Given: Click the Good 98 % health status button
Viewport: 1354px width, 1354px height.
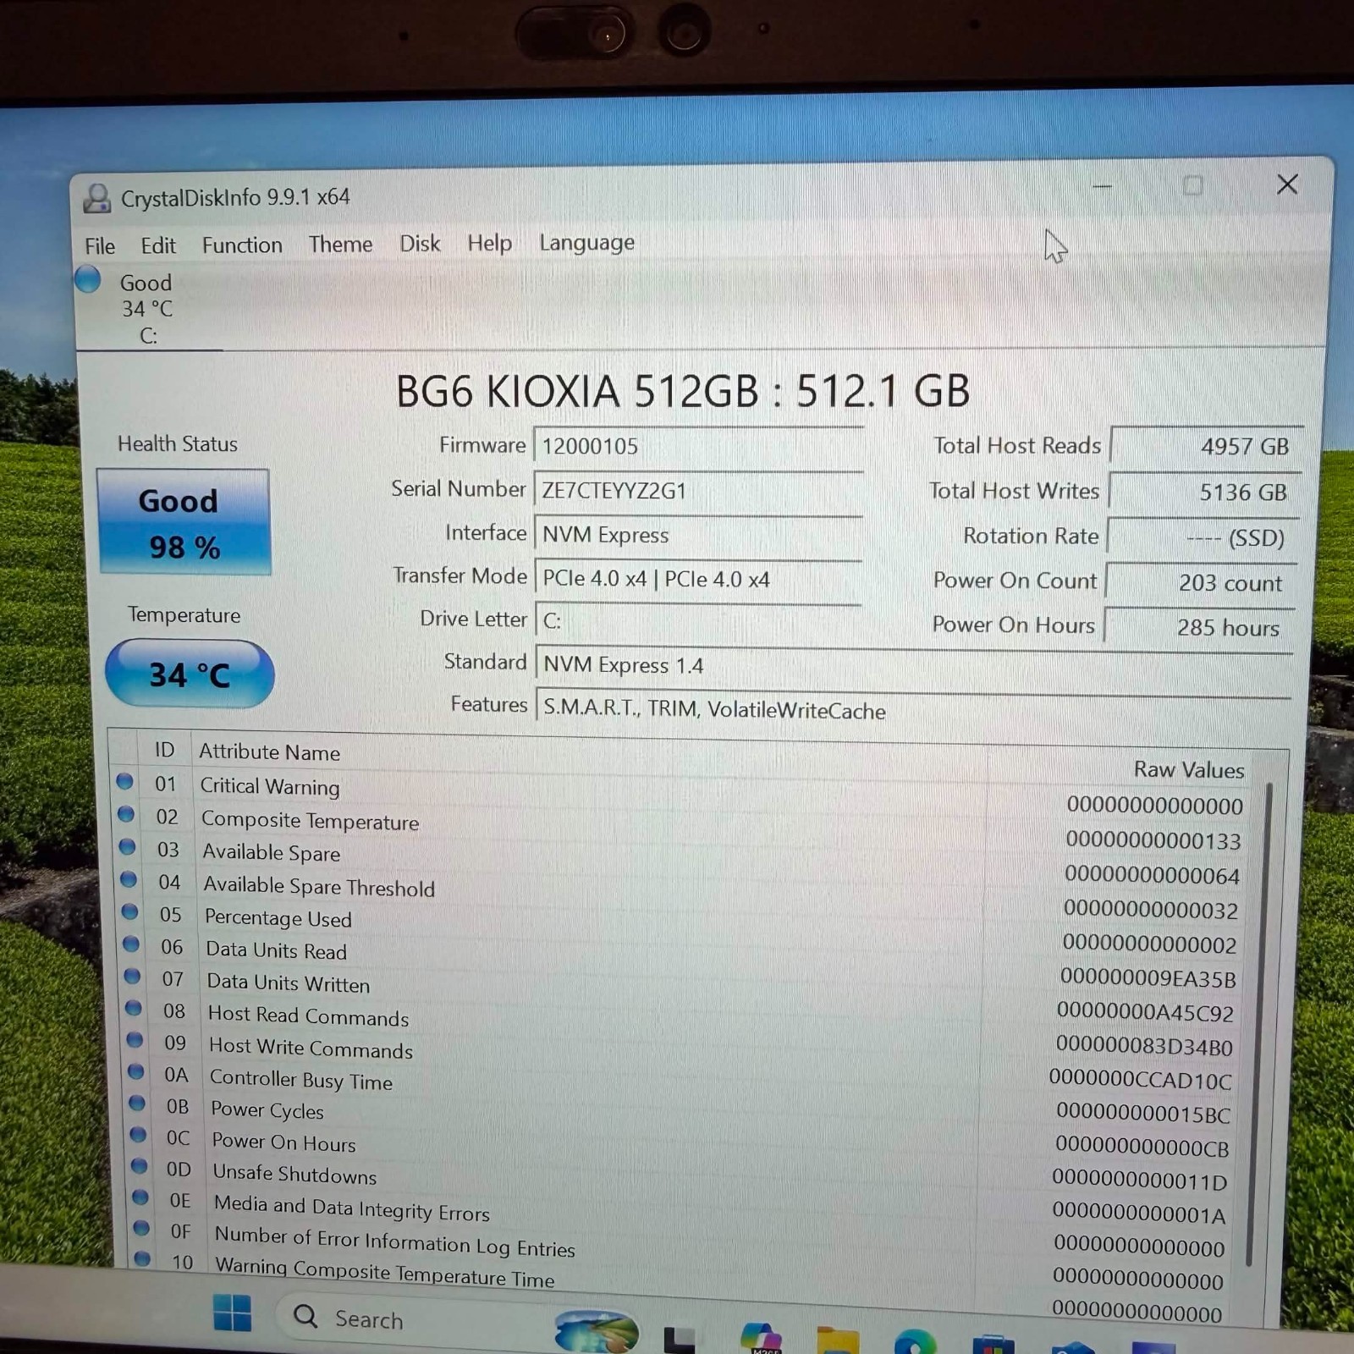Looking at the screenshot, I should (x=184, y=522).
